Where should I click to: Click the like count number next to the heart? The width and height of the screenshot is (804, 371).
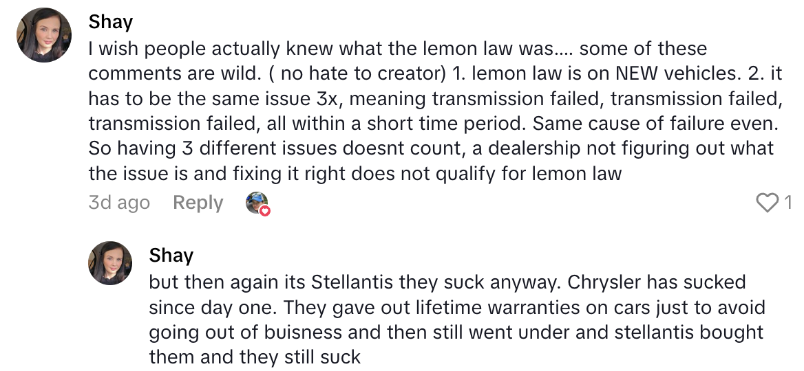pyautogui.click(x=787, y=203)
